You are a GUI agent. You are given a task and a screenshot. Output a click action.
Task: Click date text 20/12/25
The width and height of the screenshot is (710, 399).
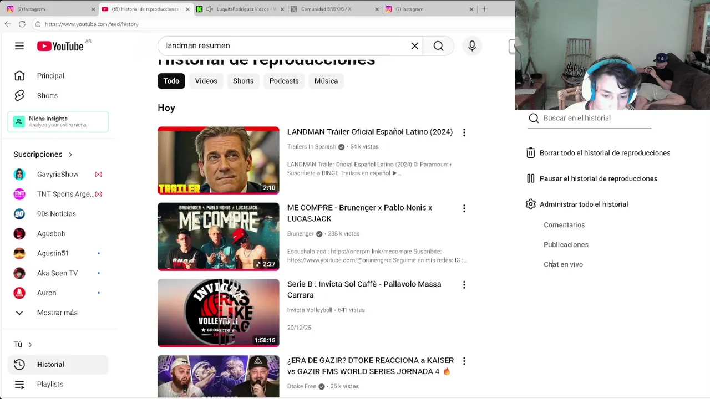pos(299,328)
